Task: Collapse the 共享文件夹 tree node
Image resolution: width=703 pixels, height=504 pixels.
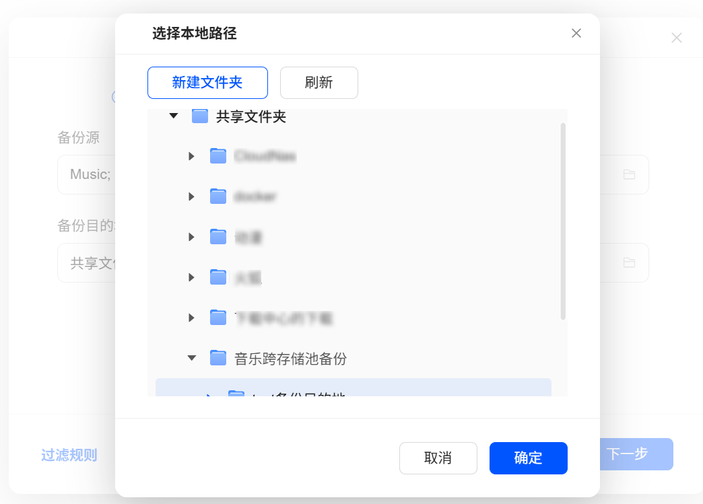Action: pyautogui.click(x=174, y=116)
